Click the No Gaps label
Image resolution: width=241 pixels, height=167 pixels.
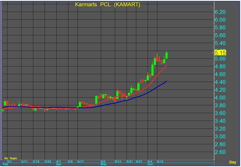[10, 158]
